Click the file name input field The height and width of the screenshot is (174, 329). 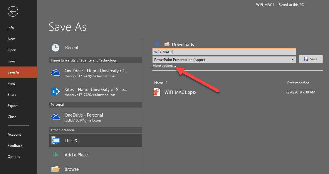click(x=224, y=52)
